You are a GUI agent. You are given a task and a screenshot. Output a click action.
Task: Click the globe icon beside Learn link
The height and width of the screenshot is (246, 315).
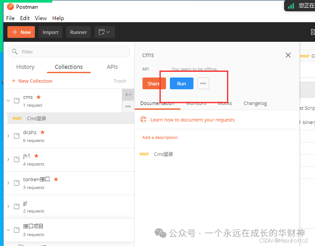[143, 119]
